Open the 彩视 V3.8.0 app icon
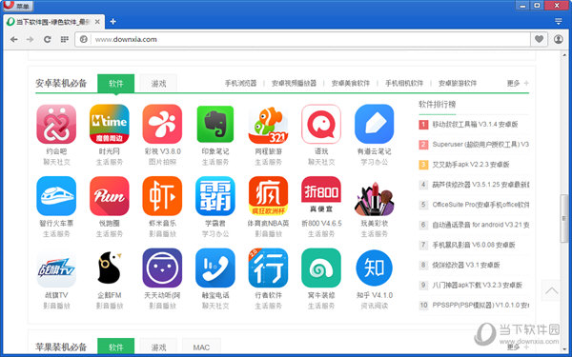572x357 pixels. tap(162, 124)
